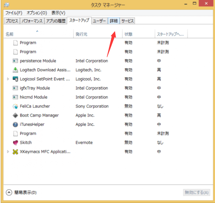
Task: Select the hkcmd Module entry
Action: point(34,97)
